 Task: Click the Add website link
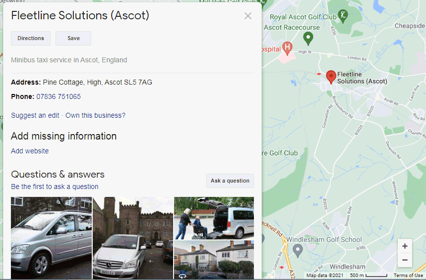(30, 151)
